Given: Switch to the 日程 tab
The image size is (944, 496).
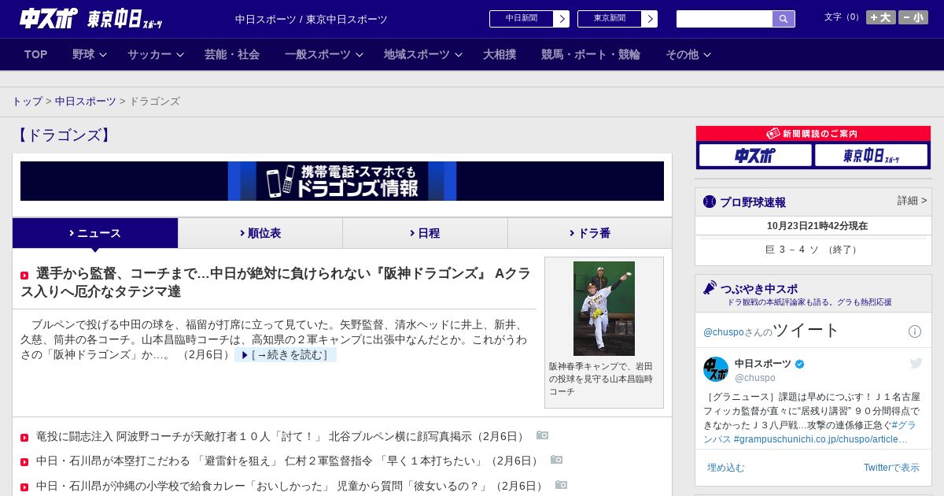Looking at the screenshot, I should pos(425,233).
